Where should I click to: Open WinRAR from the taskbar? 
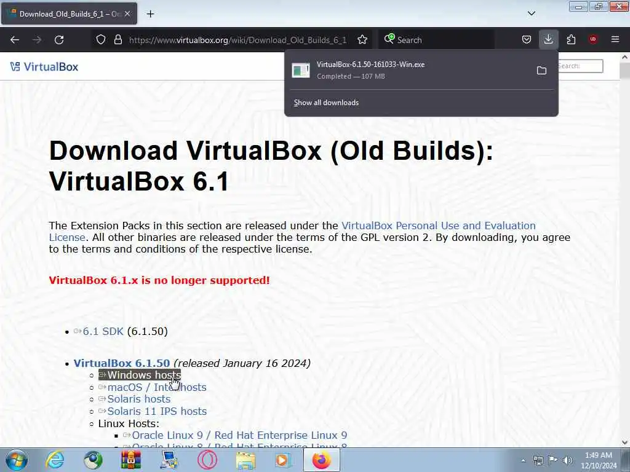131,460
